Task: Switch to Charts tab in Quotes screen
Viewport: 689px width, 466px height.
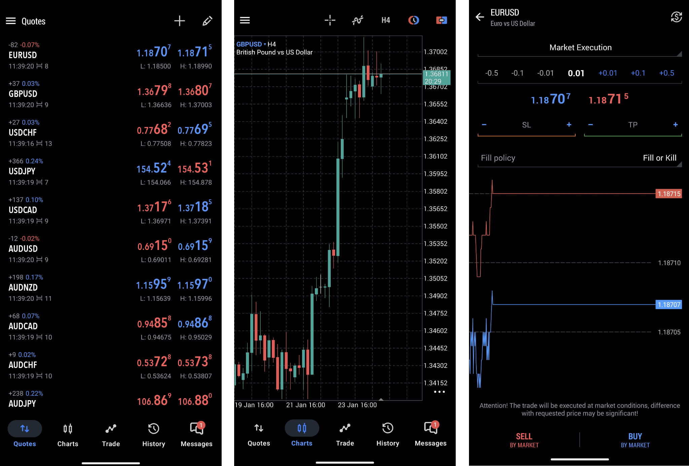Action: tap(68, 435)
